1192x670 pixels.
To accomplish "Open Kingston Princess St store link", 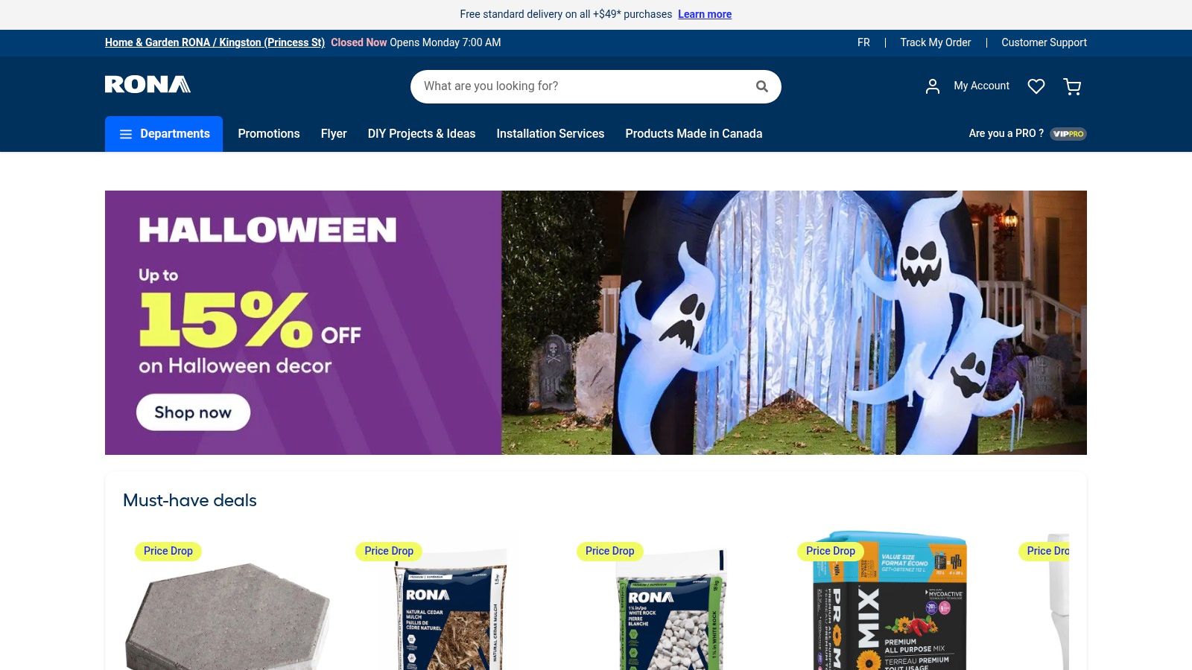I will tap(215, 42).
